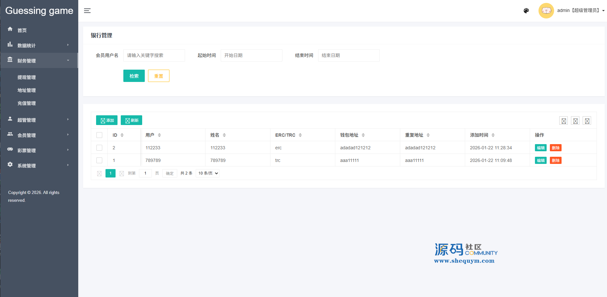Focus the 会员用户名 keyword search field
Viewport: 607px width, 297px height.
pyautogui.click(x=154, y=55)
